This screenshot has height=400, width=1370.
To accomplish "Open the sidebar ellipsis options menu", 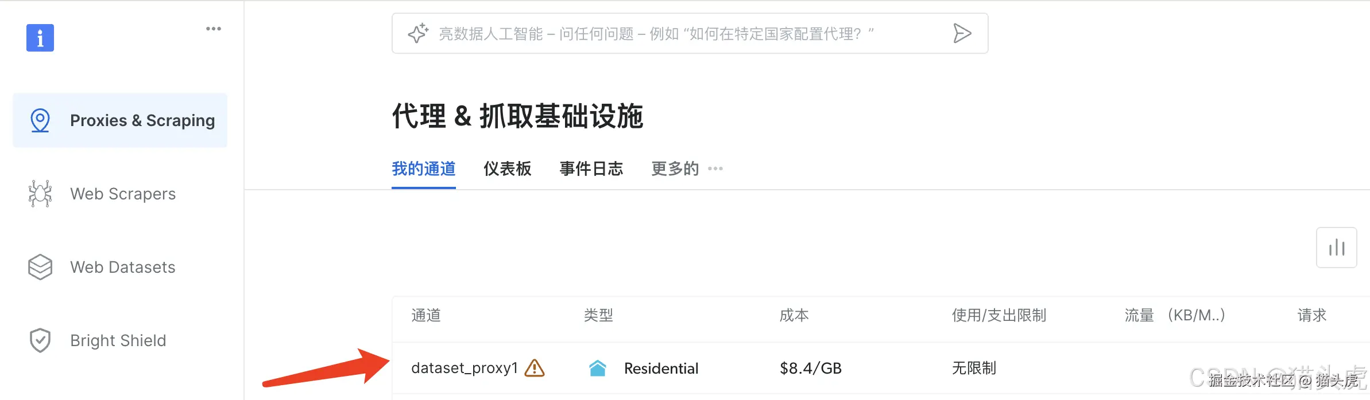I will pos(214,28).
